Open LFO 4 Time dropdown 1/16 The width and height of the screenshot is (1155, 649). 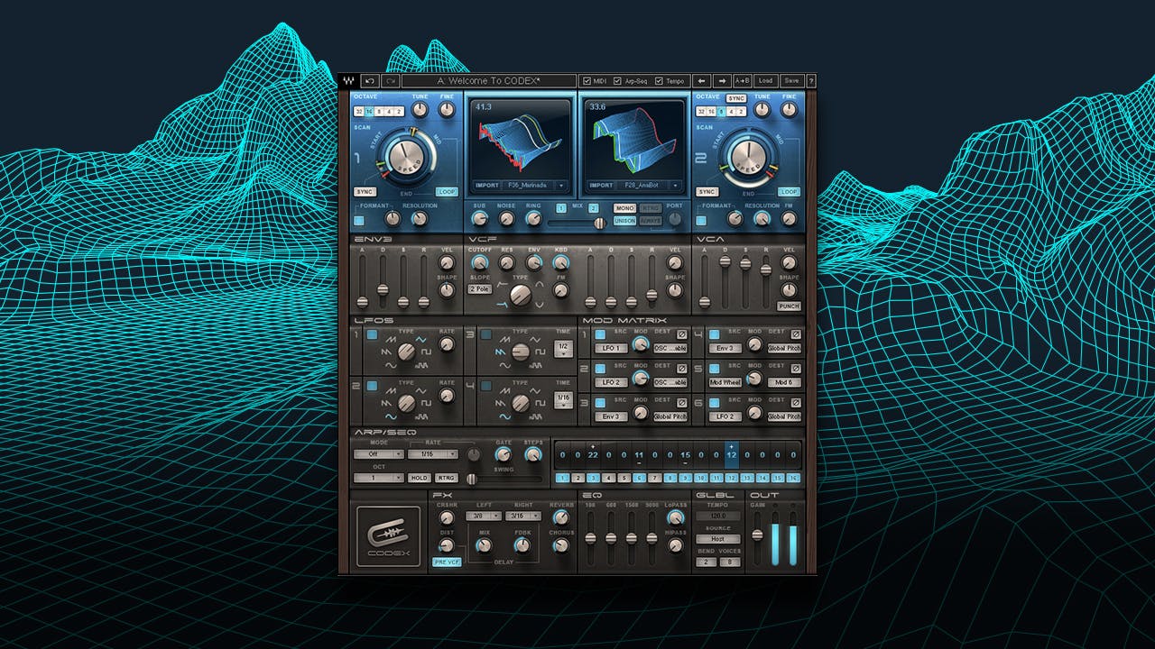[563, 399]
